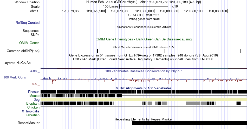Screen dimensions: 247x129
Task: Click 'Publications: Sequences in Scientific Articles' title
Action: pos(144,27)
